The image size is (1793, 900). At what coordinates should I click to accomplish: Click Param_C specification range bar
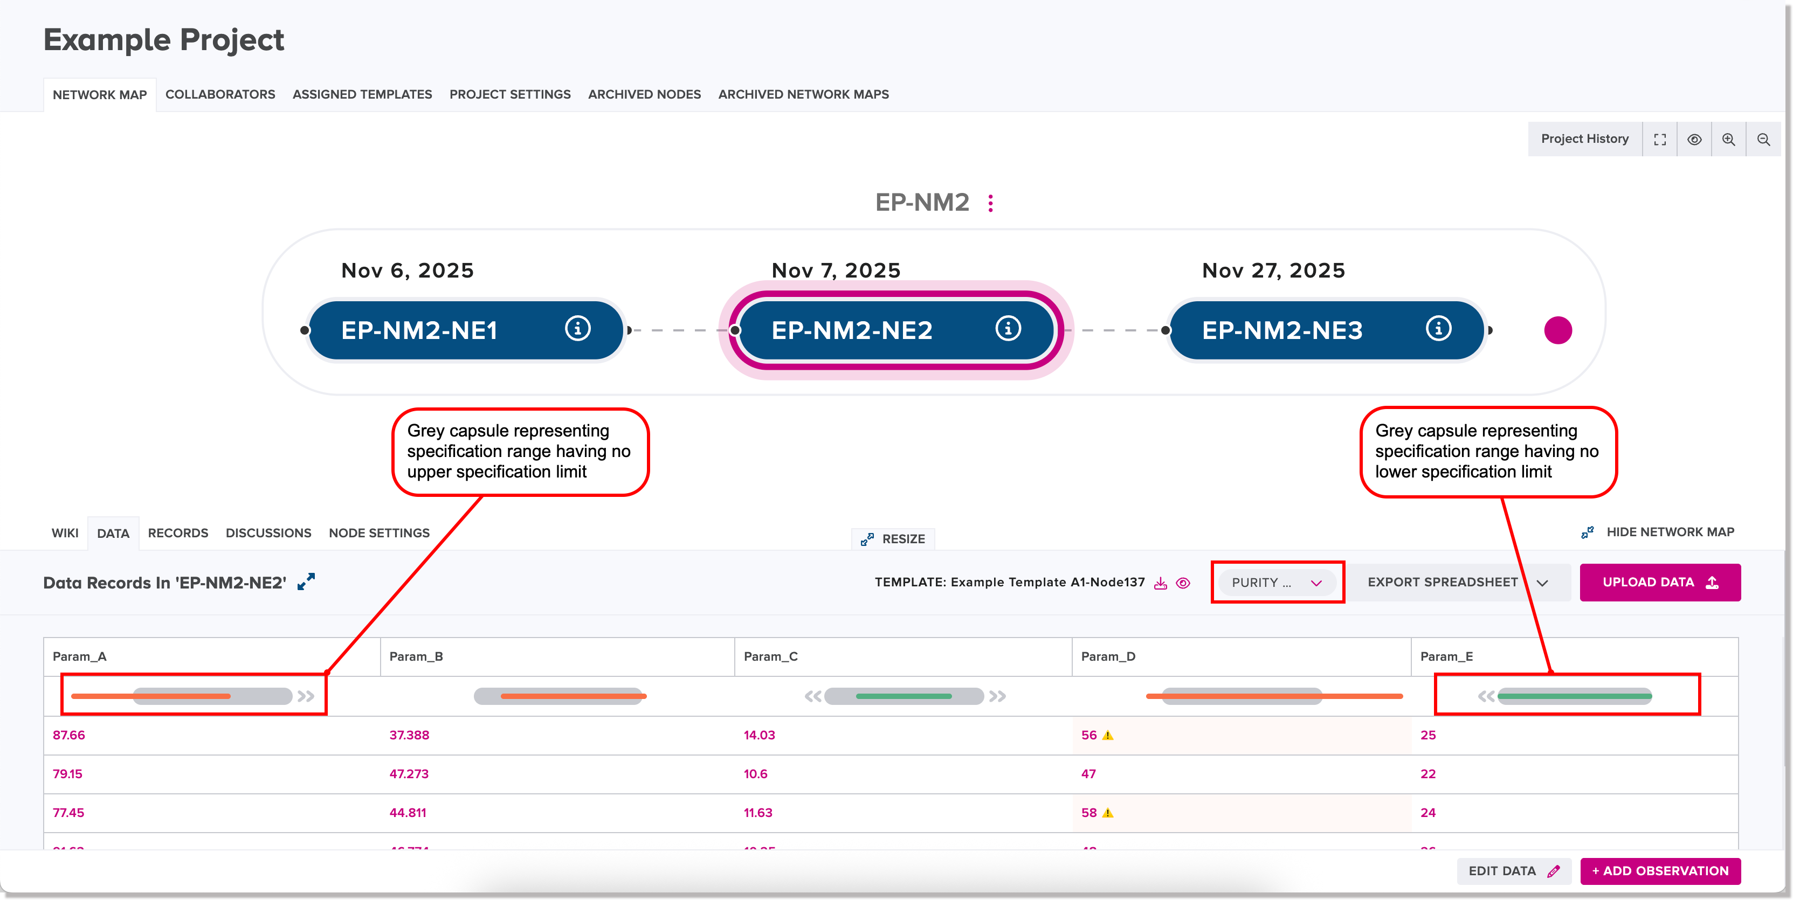click(x=904, y=696)
